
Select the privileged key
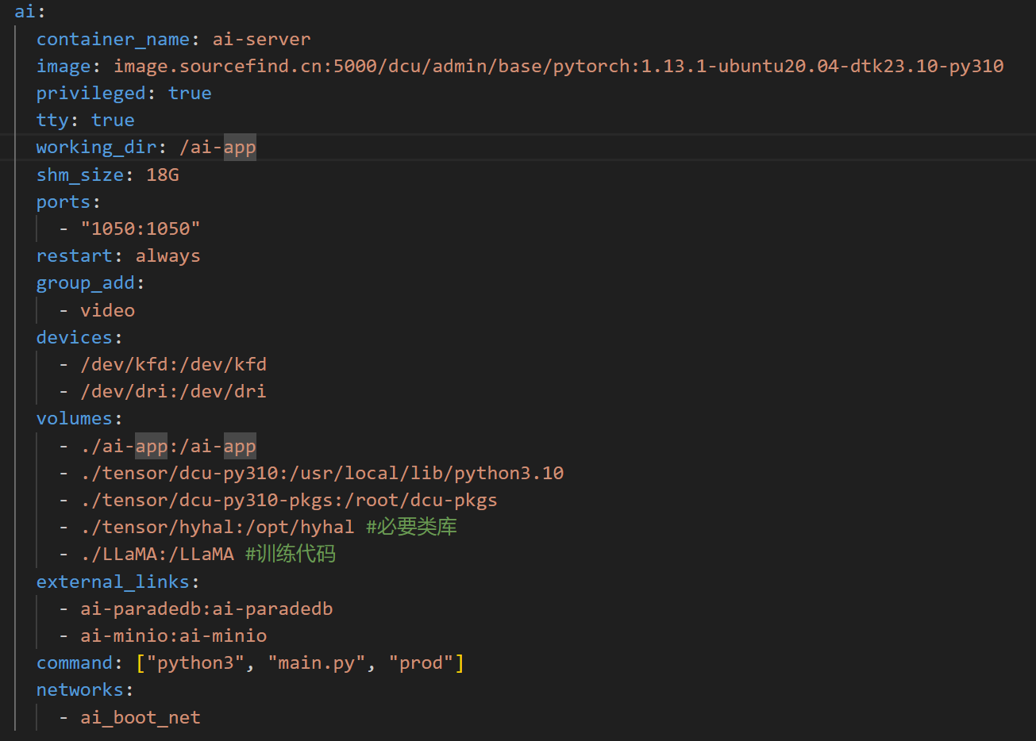pos(91,93)
